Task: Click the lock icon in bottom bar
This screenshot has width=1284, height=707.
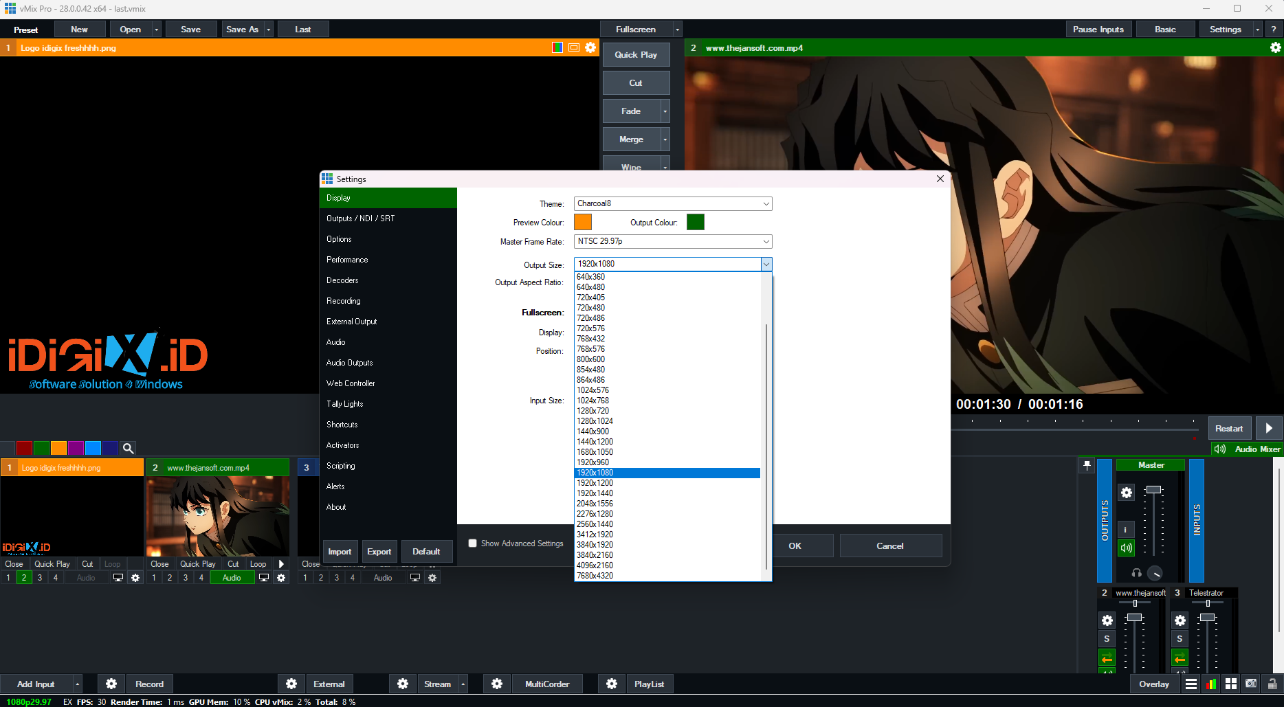Action: pos(1272,684)
